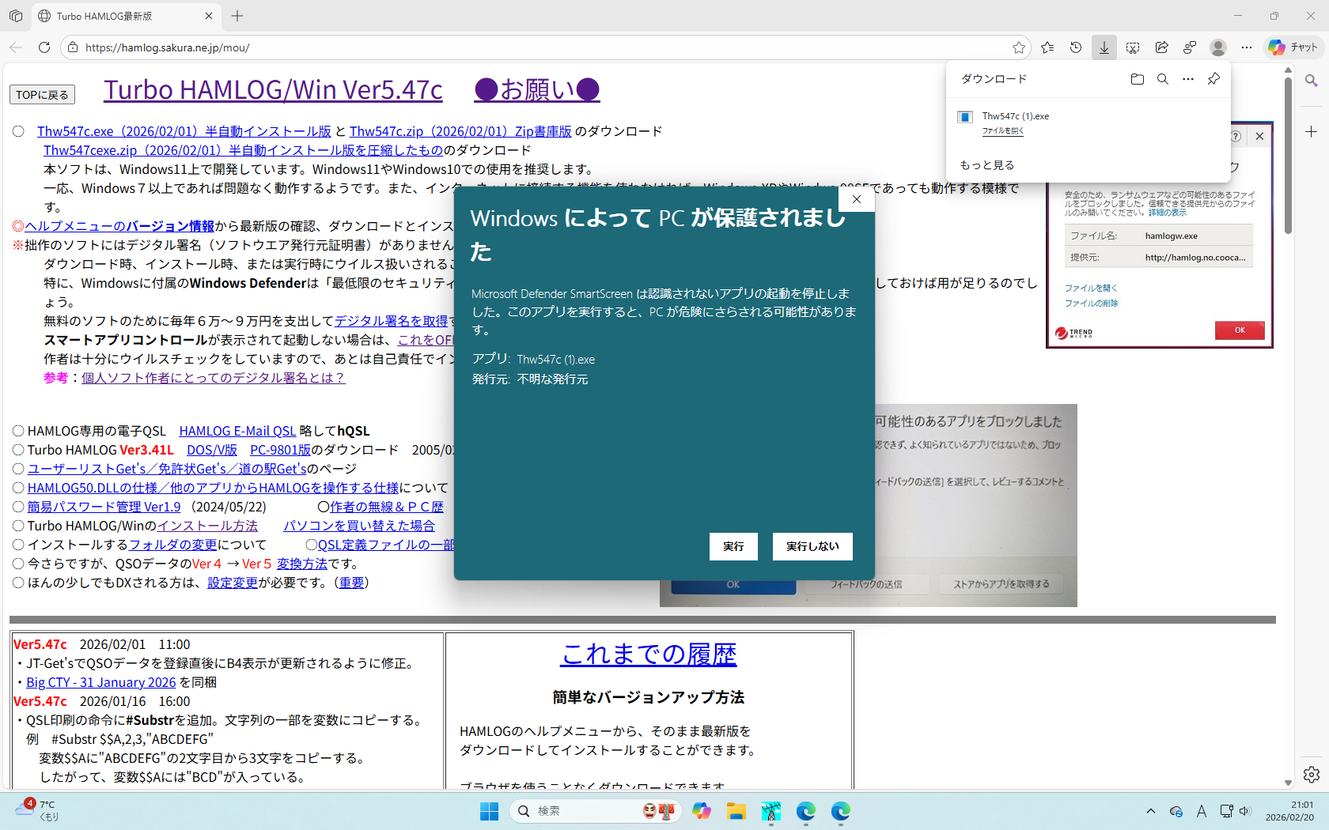1329x830 pixels.
Task: Open the Copilot チャット button
Action: 1293,47
